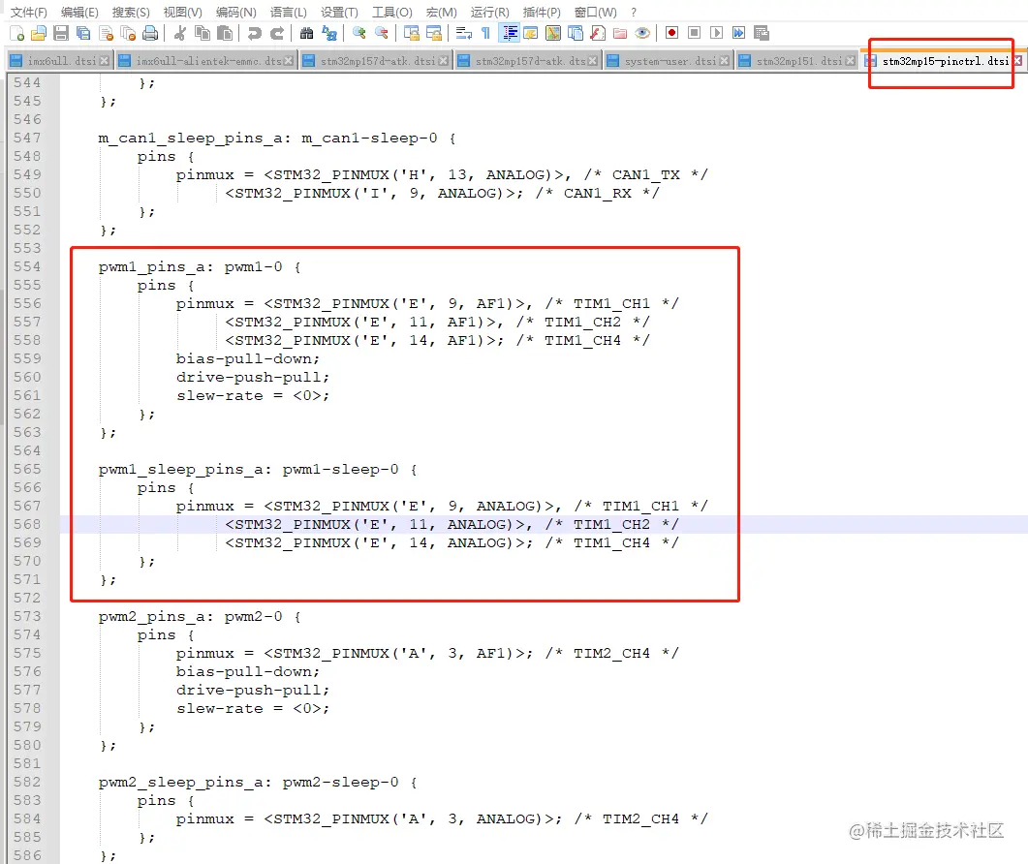This screenshot has height=864, width=1028.
Task: Close the system-user.dtsi tab
Action: 725,61
